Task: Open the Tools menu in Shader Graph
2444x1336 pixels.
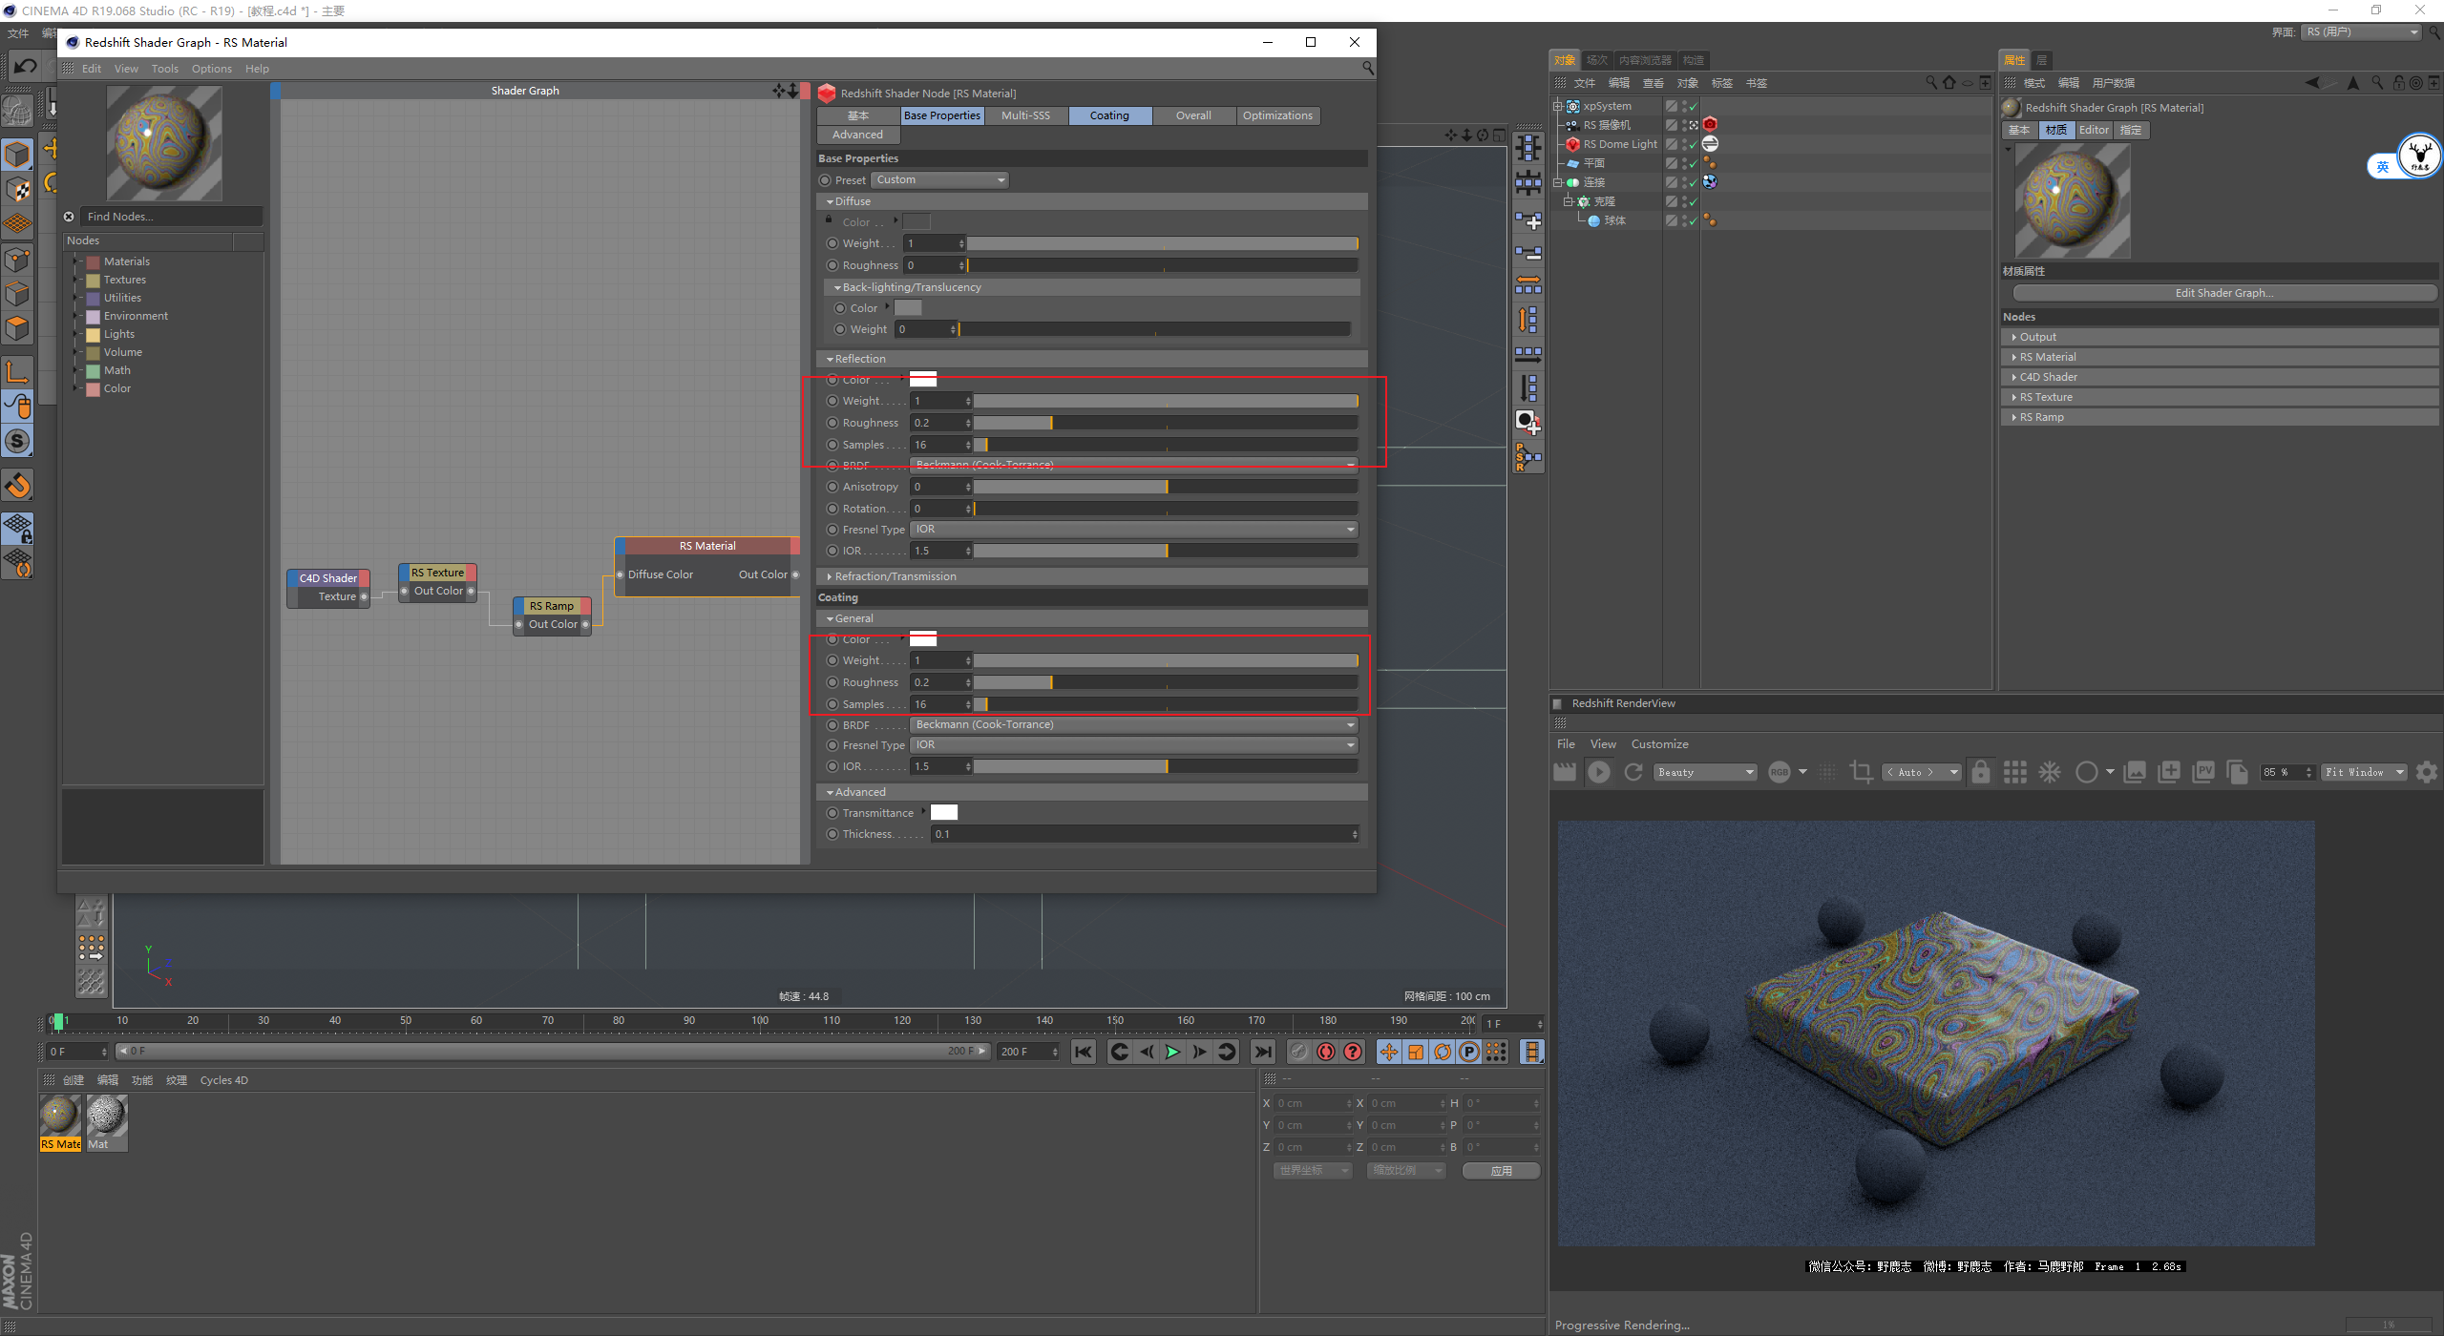Action: 164,69
